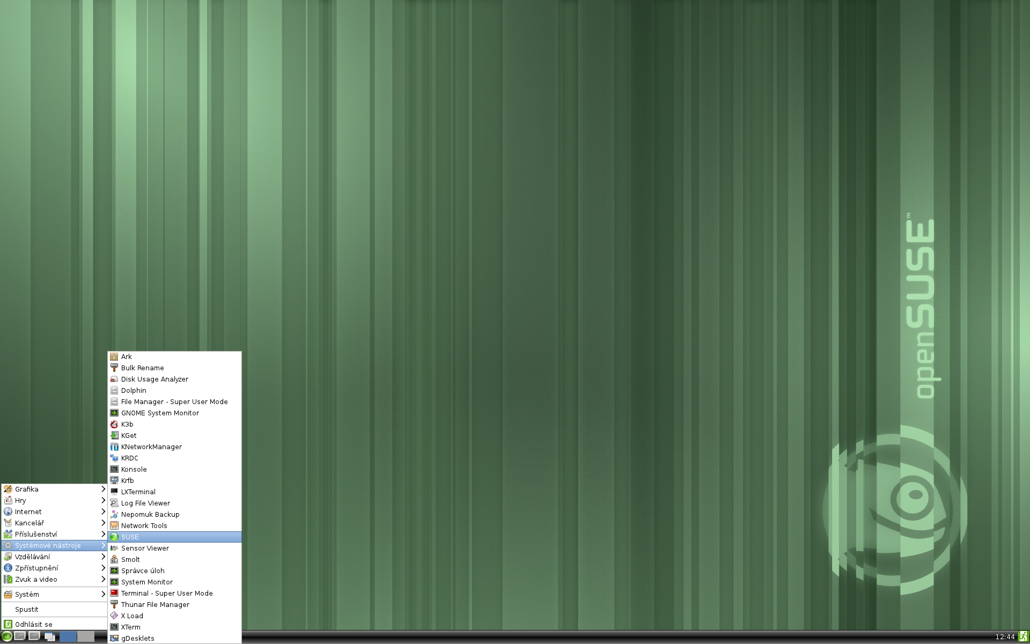Expand the Příslušenství submenu arrow

103,534
